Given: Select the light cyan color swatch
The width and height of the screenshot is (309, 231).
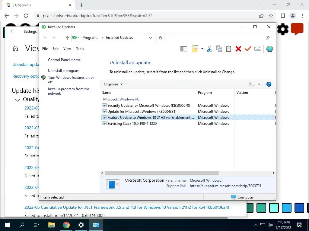Looking at the screenshot, I should [x=274, y=208].
